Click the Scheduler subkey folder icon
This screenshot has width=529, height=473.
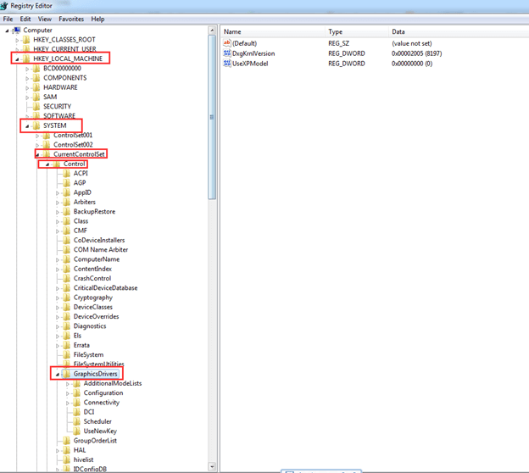(x=77, y=421)
